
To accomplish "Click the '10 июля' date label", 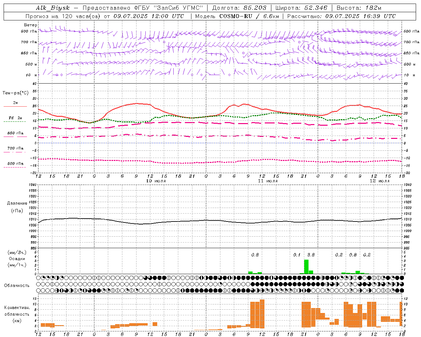I will [x=156, y=181].
